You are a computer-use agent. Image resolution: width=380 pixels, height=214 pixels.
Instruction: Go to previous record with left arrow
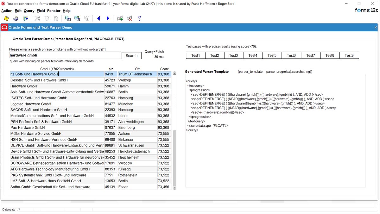click(x=98, y=18)
